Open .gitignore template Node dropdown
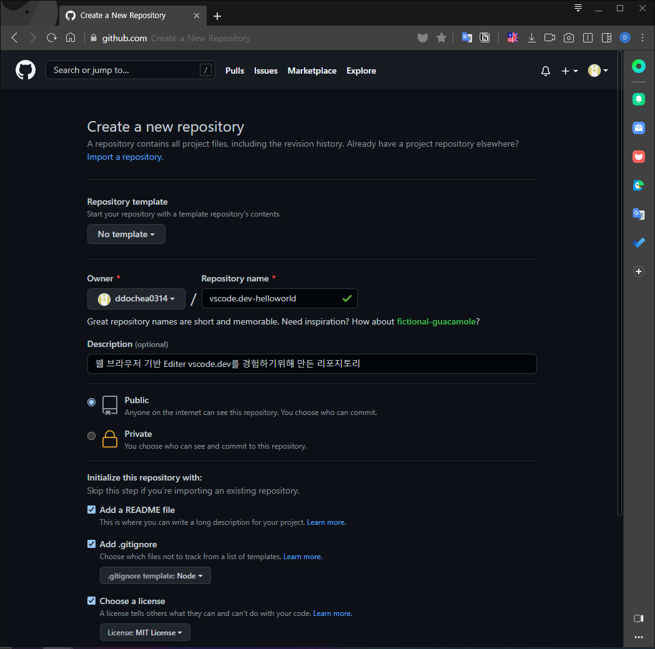This screenshot has height=649, width=655. click(x=155, y=575)
